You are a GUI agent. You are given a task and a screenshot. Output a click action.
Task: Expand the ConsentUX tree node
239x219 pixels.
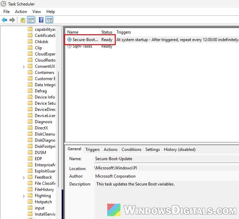[x=24, y=67]
